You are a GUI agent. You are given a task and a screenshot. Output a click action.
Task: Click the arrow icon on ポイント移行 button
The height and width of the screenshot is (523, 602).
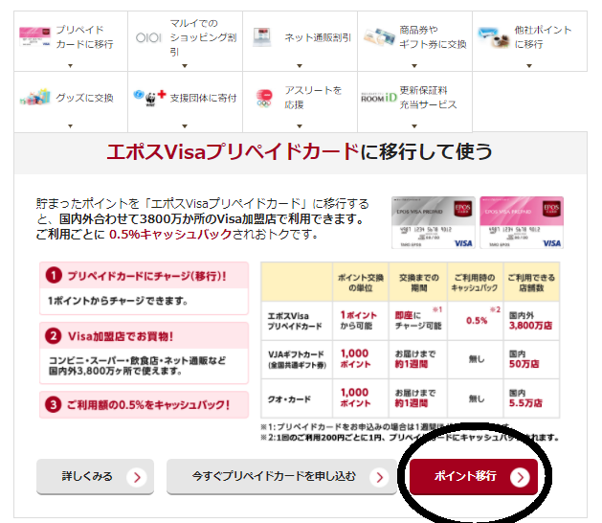tap(520, 477)
